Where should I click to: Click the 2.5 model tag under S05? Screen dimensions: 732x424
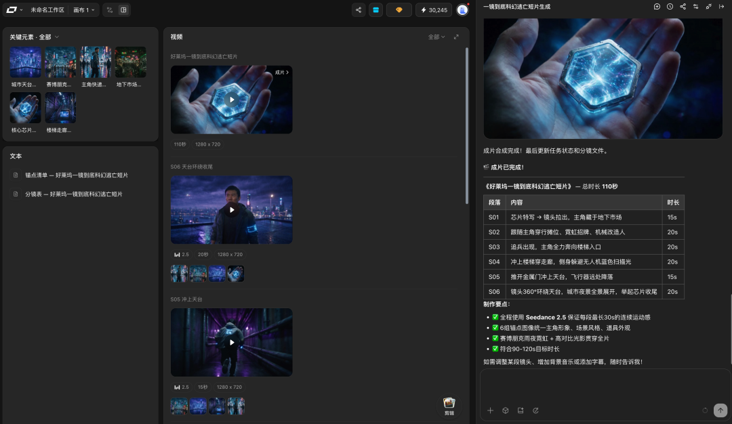tap(182, 387)
